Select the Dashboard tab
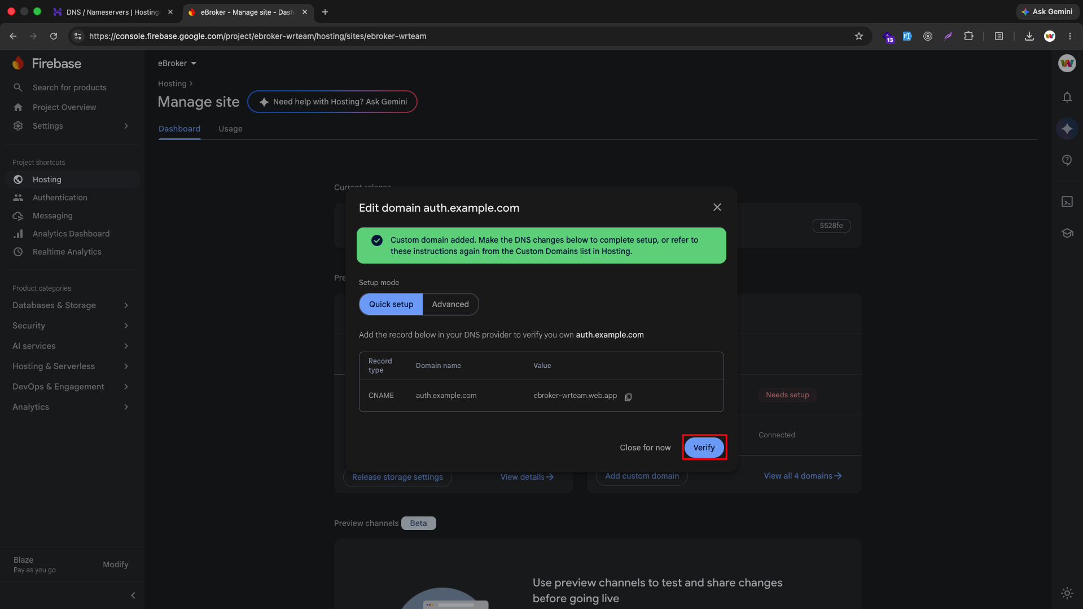The image size is (1083, 609). pyautogui.click(x=179, y=129)
